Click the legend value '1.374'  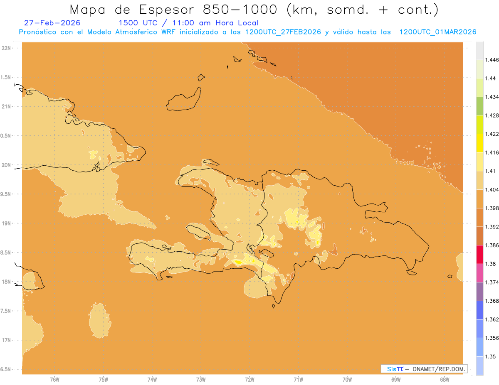(x=492, y=282)
